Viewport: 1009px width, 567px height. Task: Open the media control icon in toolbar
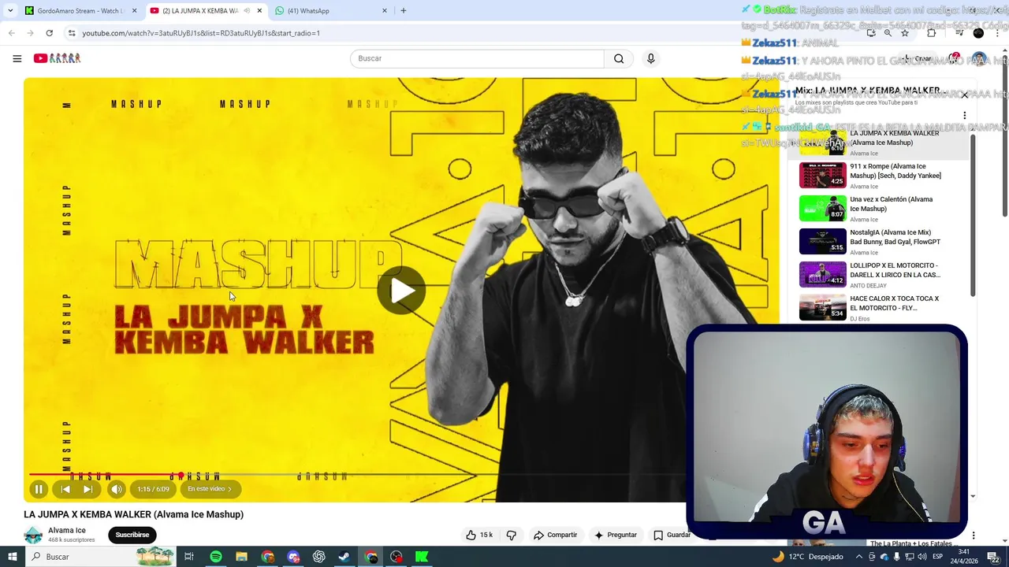959,33
